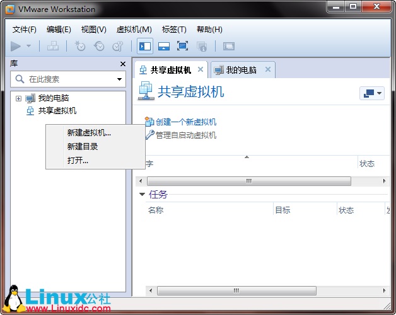Viewport: 396px width, 315px height.
Task: Click the full screen mode icon
Action: click(182, 46)
